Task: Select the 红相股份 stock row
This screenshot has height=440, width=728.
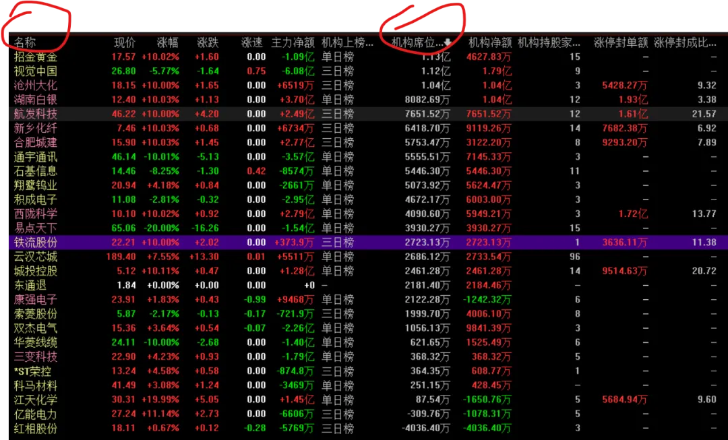Action: click(368, 429)
